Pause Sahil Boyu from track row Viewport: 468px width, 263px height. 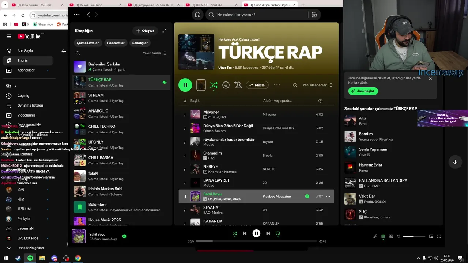tap(185, 196)
